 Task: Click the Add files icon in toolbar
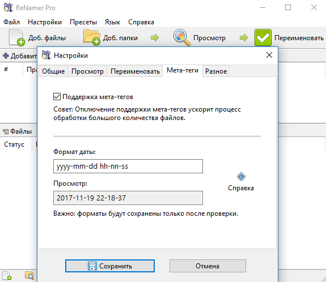pyautogui.click(x=16, y=37)
